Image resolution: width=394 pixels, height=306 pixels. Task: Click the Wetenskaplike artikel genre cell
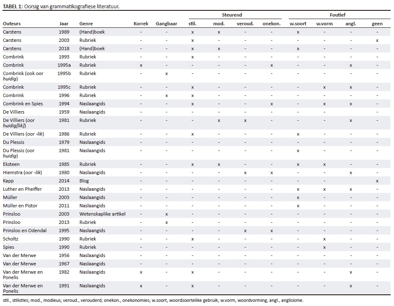pyautogui.click(x=102, y=214)
